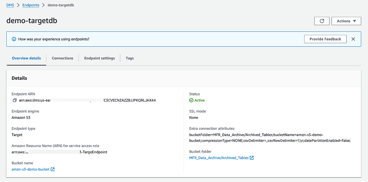Click external link icon beside amzn-s3-demo-bucket
The height and width of the screenshot is (182, 368).
[x=53, y=169]
